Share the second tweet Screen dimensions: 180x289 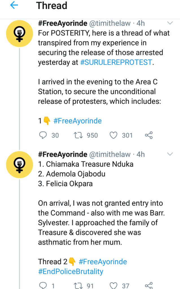pos(149,286)
